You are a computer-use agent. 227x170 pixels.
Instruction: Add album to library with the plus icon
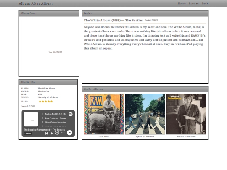[57, 133]
